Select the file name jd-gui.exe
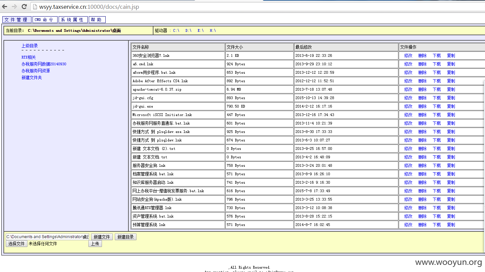This screenshot has height=272, width=485. coord(143,106)
